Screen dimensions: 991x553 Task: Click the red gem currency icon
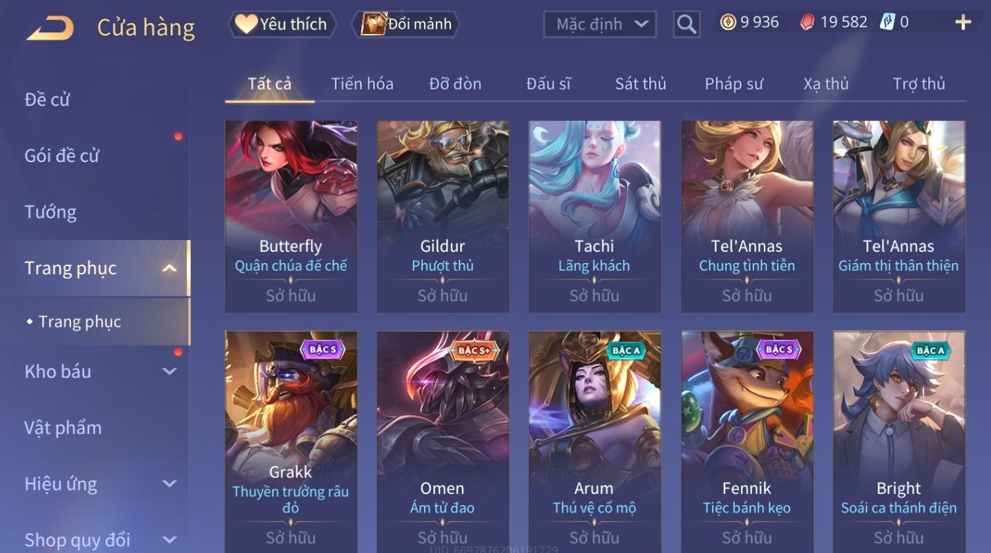point(807,22)
